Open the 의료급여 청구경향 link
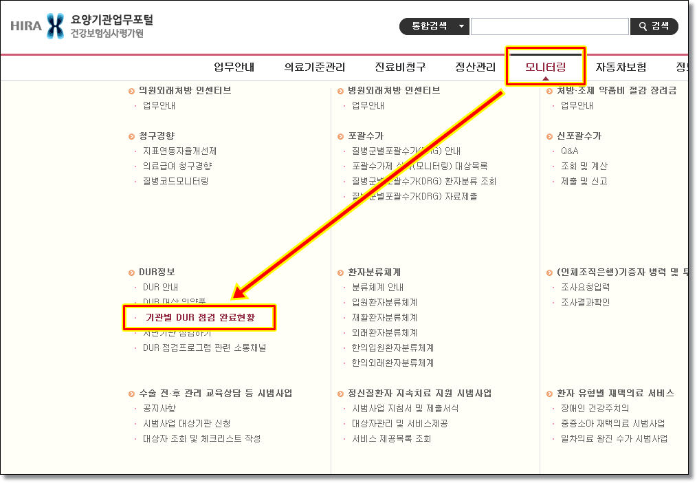 tap(177, 166)
